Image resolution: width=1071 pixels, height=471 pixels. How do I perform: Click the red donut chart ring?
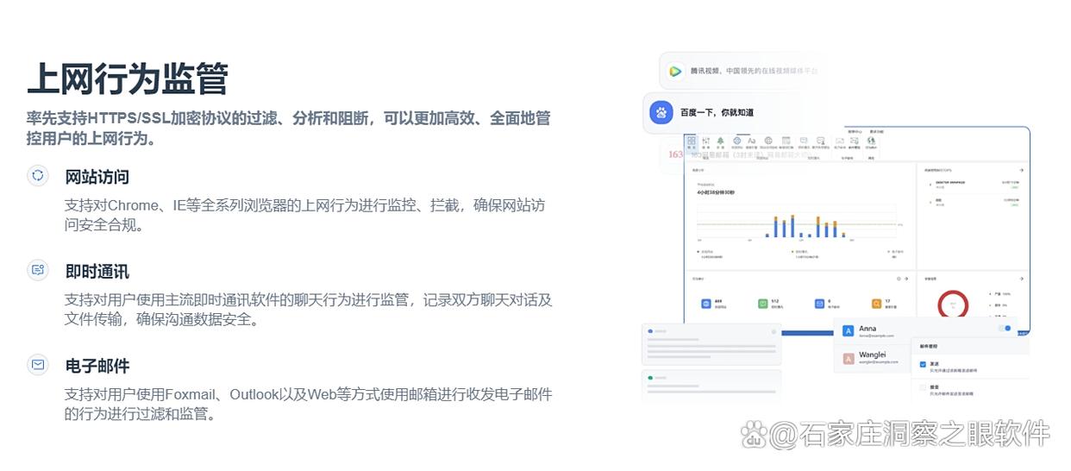pyautogui.click(x=953, y=304)
